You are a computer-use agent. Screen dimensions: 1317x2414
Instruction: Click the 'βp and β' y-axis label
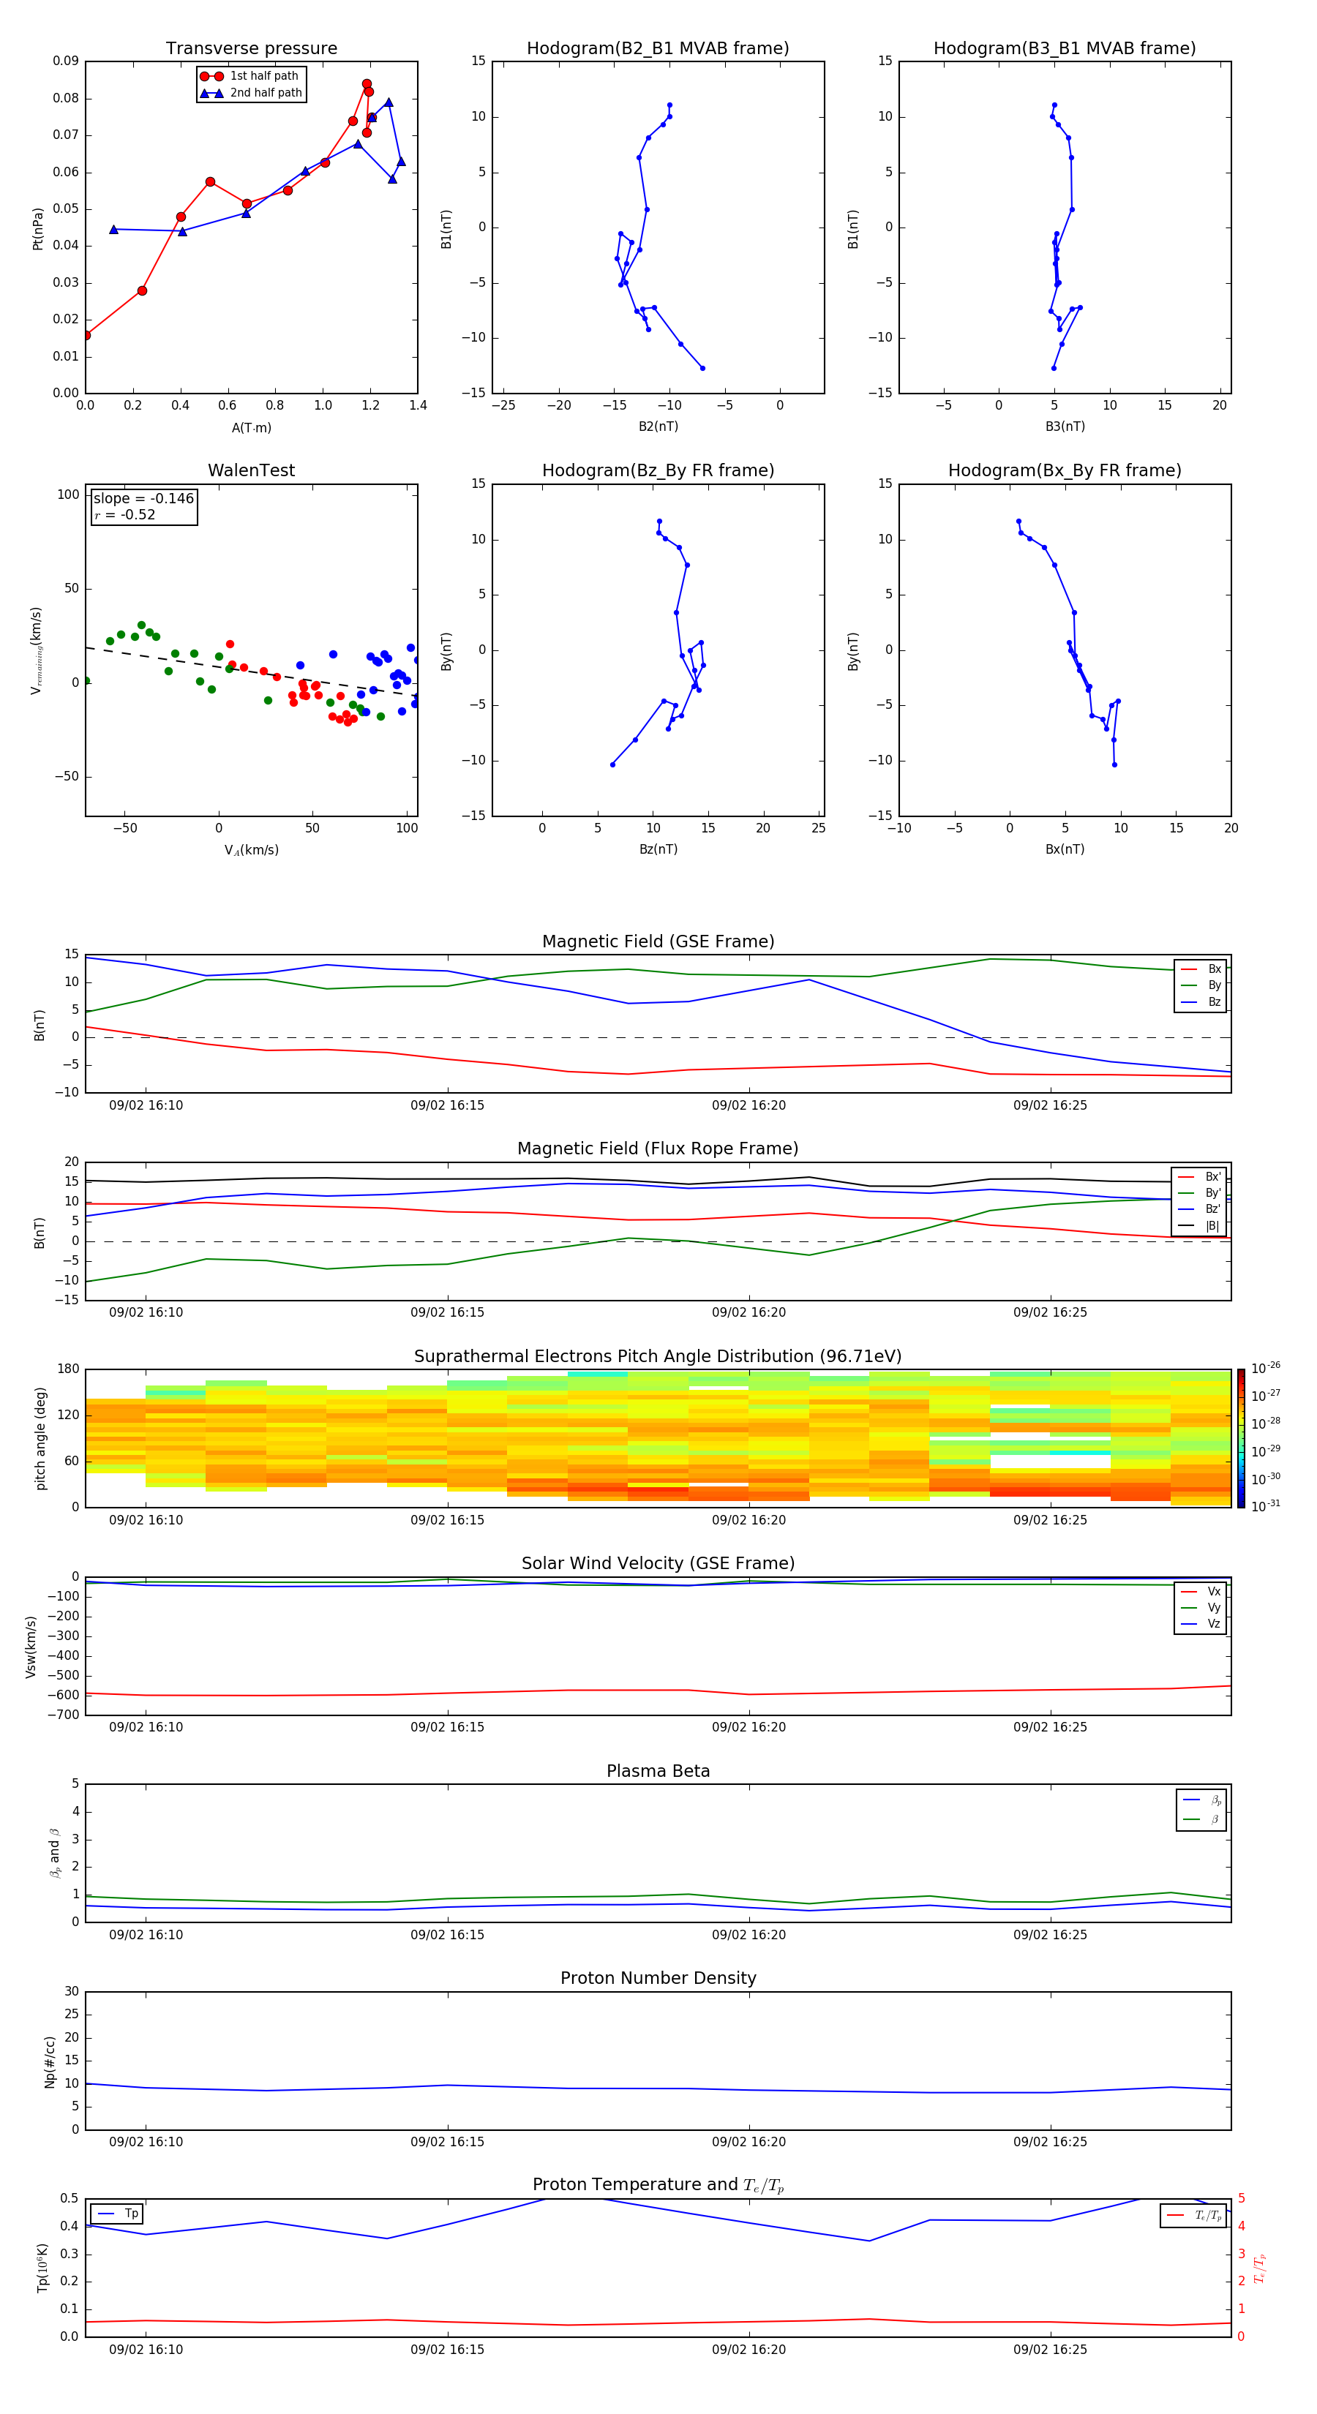[x=54, y=1854]
